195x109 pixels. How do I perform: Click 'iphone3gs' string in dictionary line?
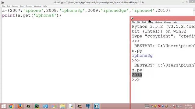(x=115, y=11)
